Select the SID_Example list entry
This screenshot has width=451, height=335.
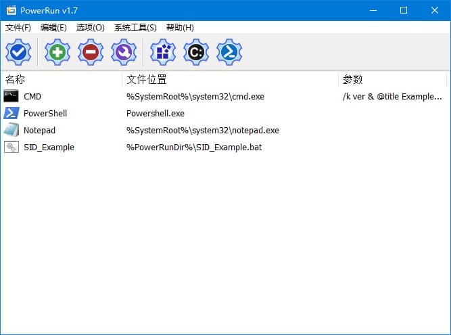point(49,147)
